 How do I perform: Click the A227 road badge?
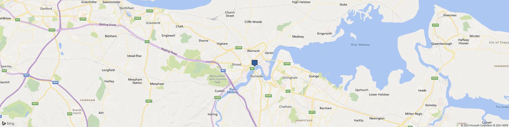(149, 101)
